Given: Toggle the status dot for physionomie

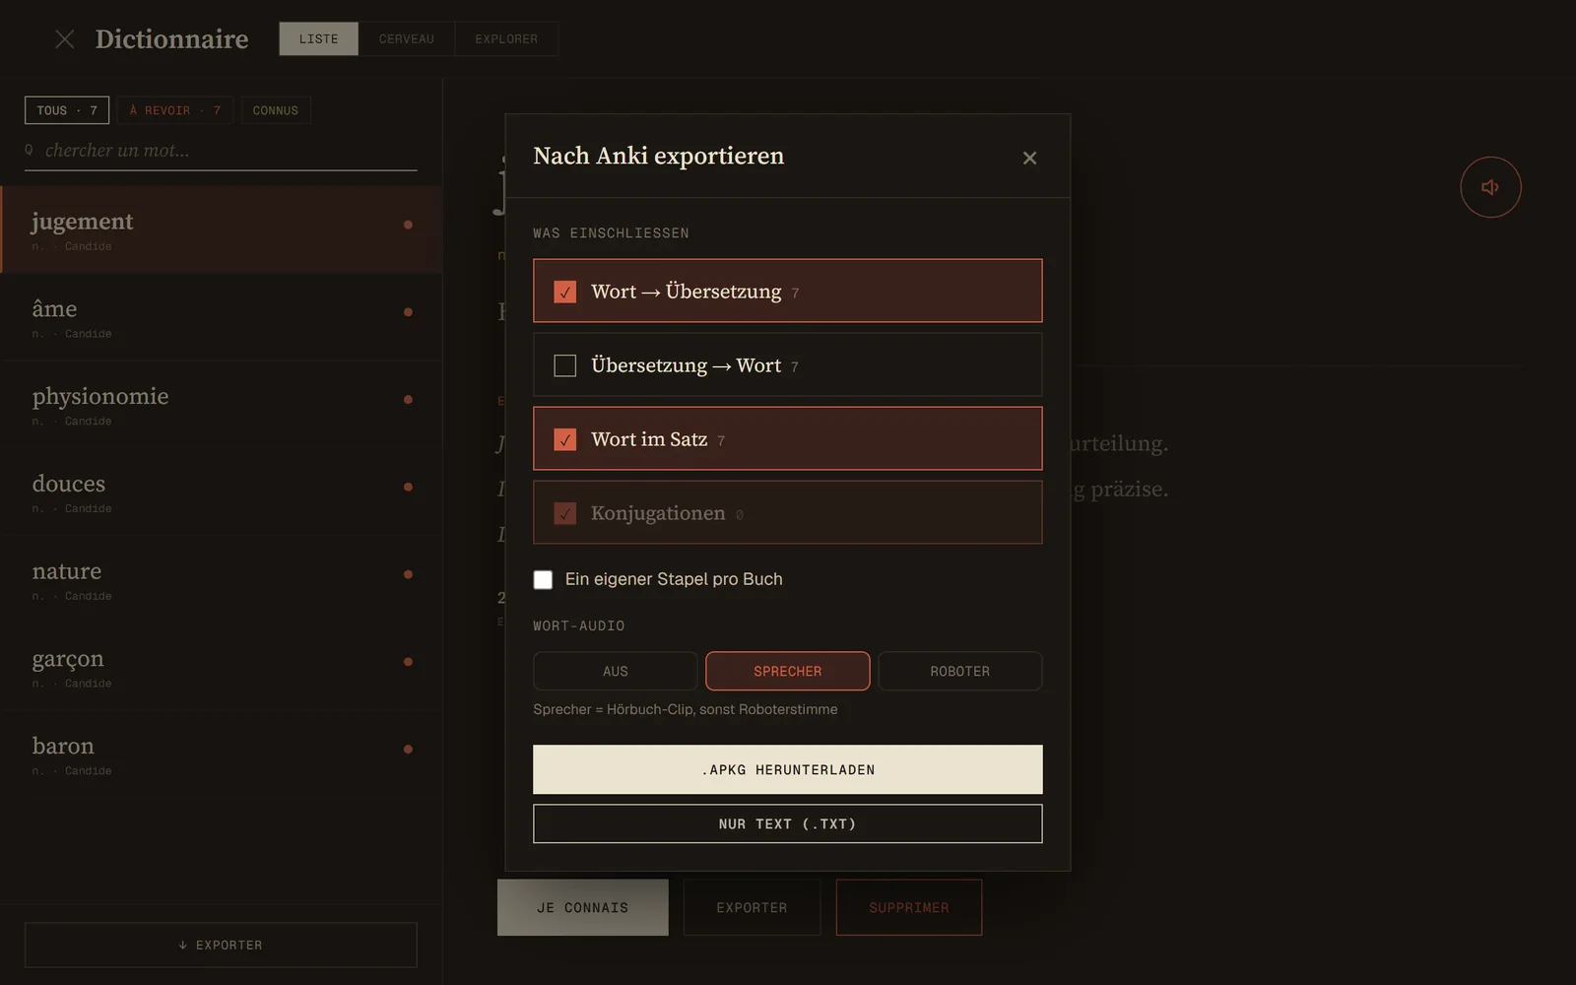Looking at the screenshot, I should pyautogui.click(x=408, y=400).
